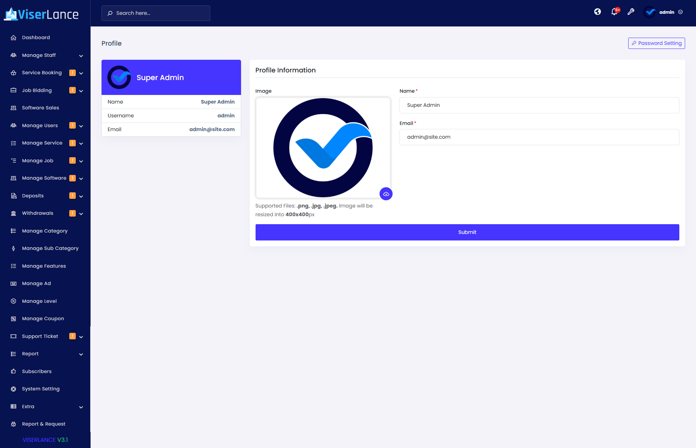Expand the Manage Staff submenu chevron
The image size is (696, 448).
coord(81,56)
